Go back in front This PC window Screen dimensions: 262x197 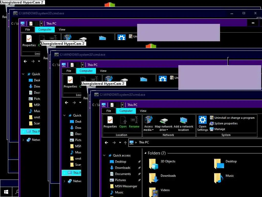coord(106,143)
